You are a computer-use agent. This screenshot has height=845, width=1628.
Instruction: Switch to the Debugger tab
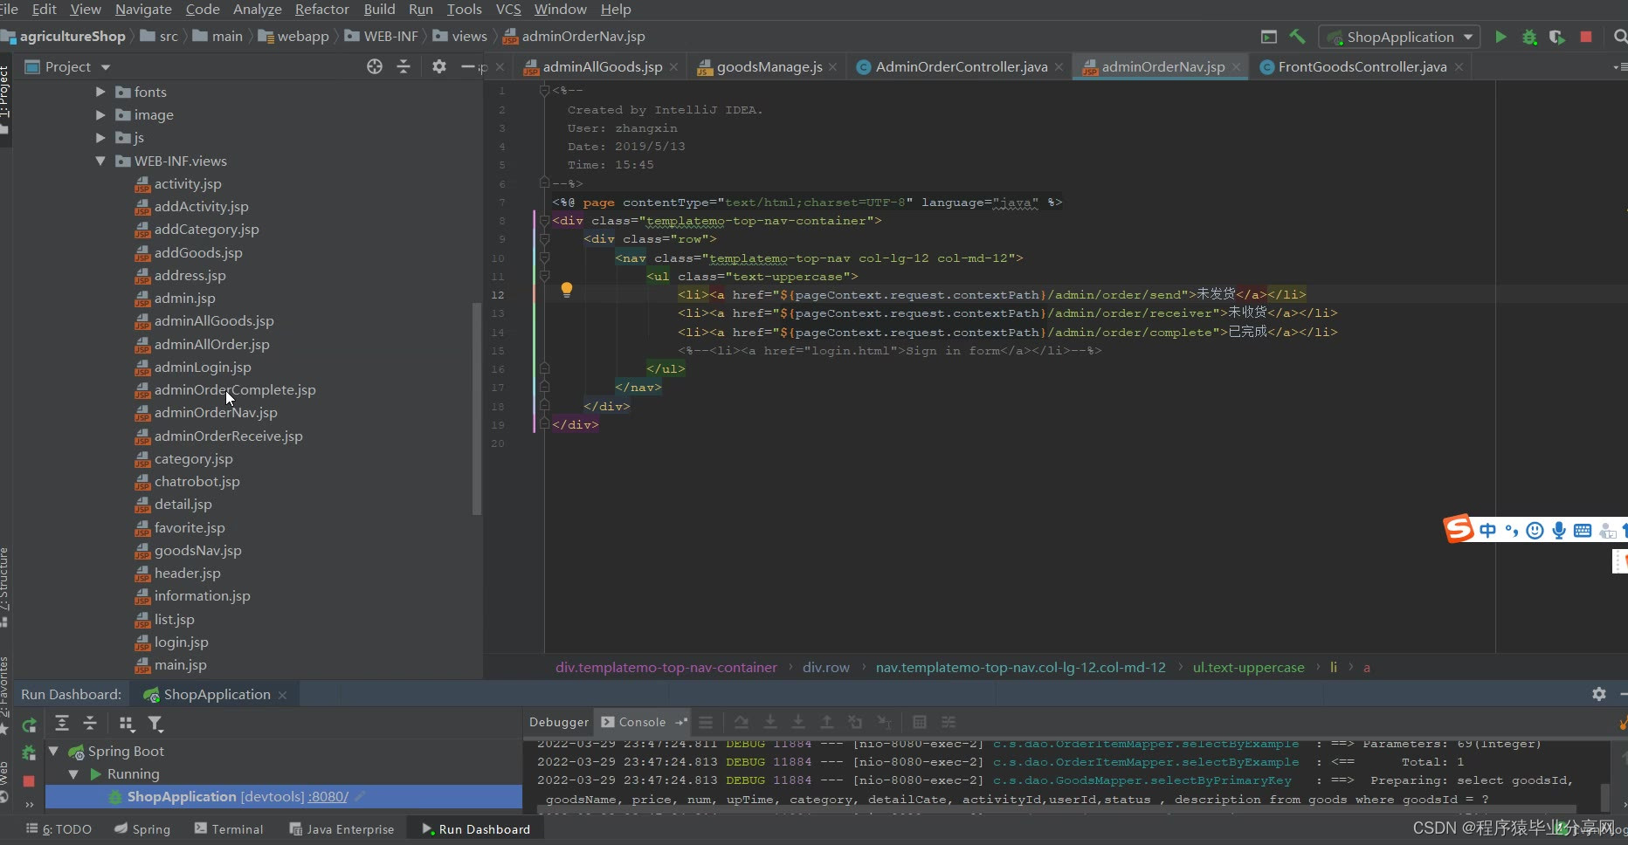pyautogui.click(x=559, y=722)
